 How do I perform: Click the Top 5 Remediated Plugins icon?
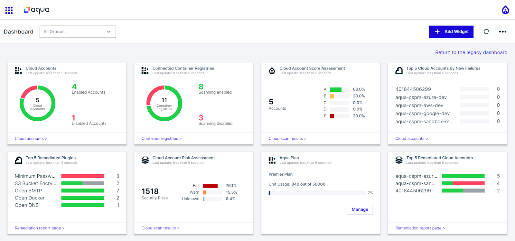click(x=18, y=160)
